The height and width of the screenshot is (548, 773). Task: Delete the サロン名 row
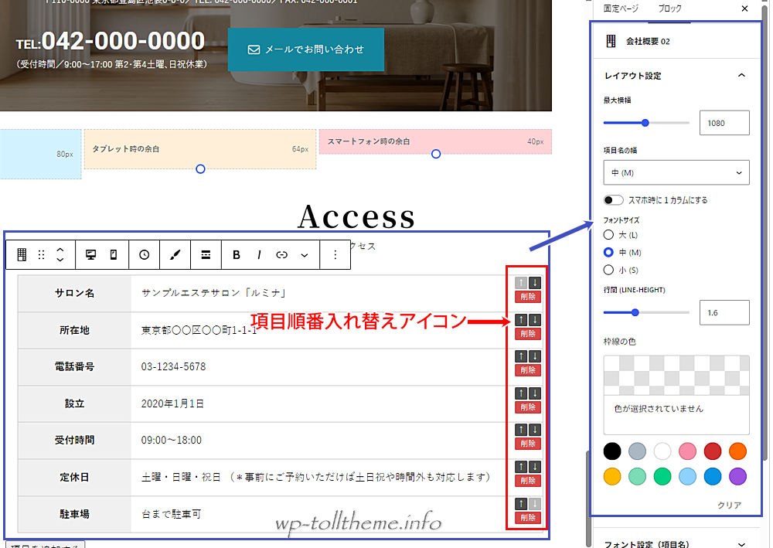pyautogui.click(x=528, y=297)
